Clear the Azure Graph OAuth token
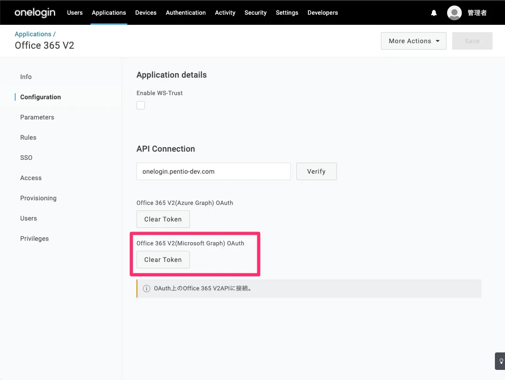The image size is (505, 380). pos(163,219)
